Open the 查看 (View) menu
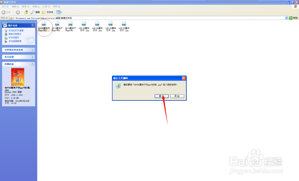Screen dimensions: 299x181 (25, 7)
